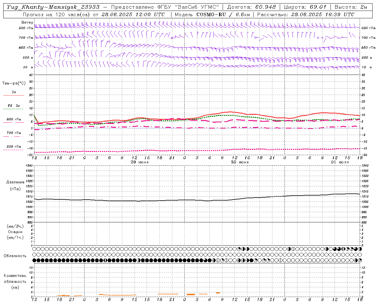Select the 30 июня date label
The image size is (377, 302).
click(239, 162)
